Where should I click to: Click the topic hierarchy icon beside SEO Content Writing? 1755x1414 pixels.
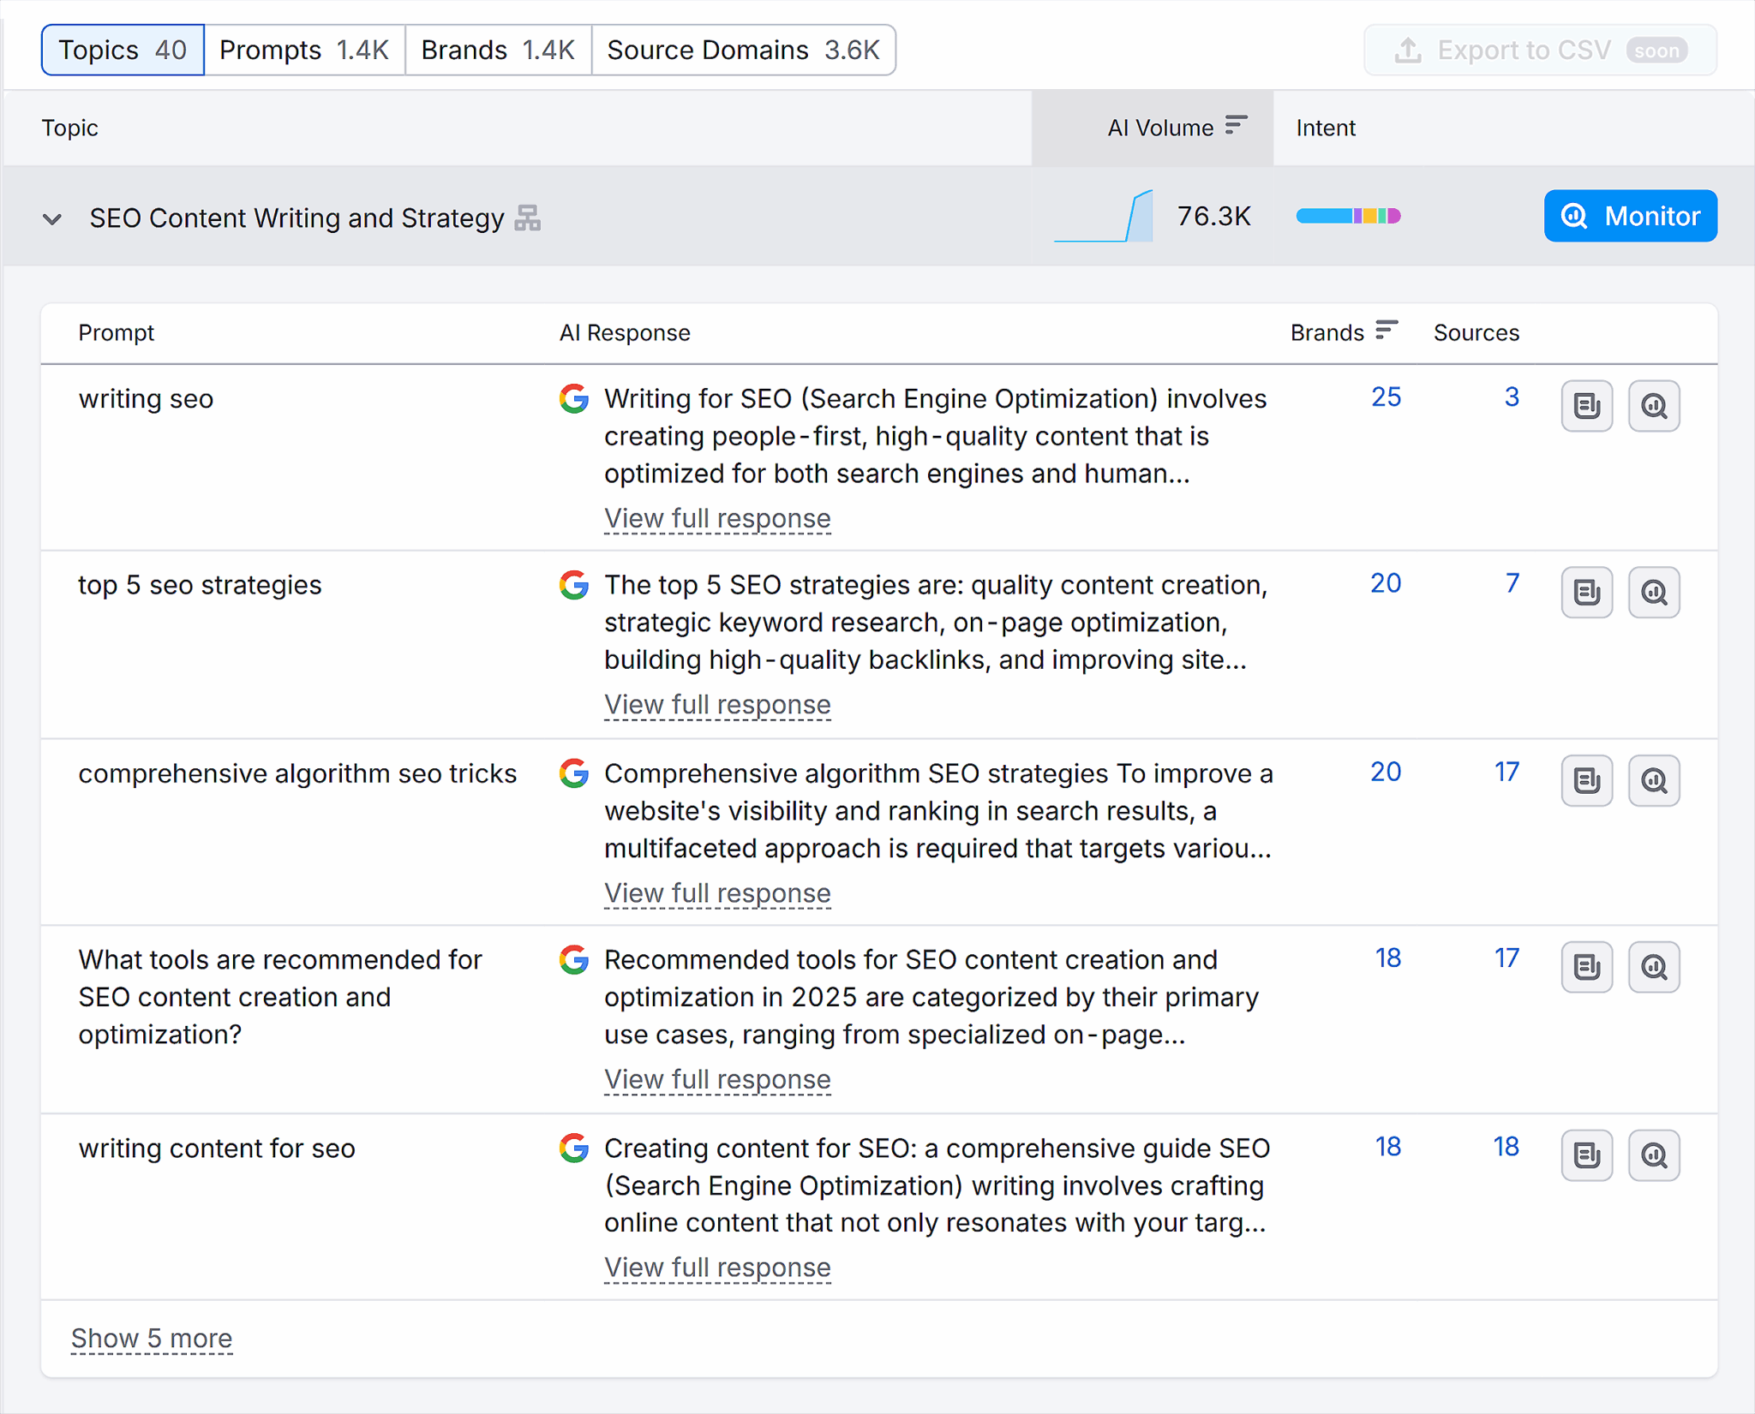pos(528,218)
